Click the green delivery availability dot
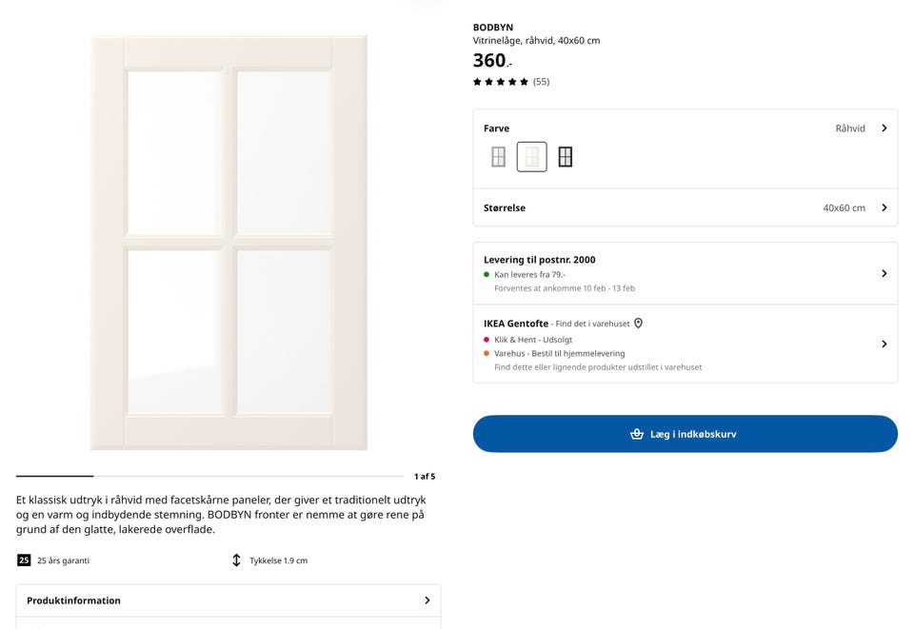Image resolution: width=914 pixels, height=629 pixels. (x=487, y=274)
